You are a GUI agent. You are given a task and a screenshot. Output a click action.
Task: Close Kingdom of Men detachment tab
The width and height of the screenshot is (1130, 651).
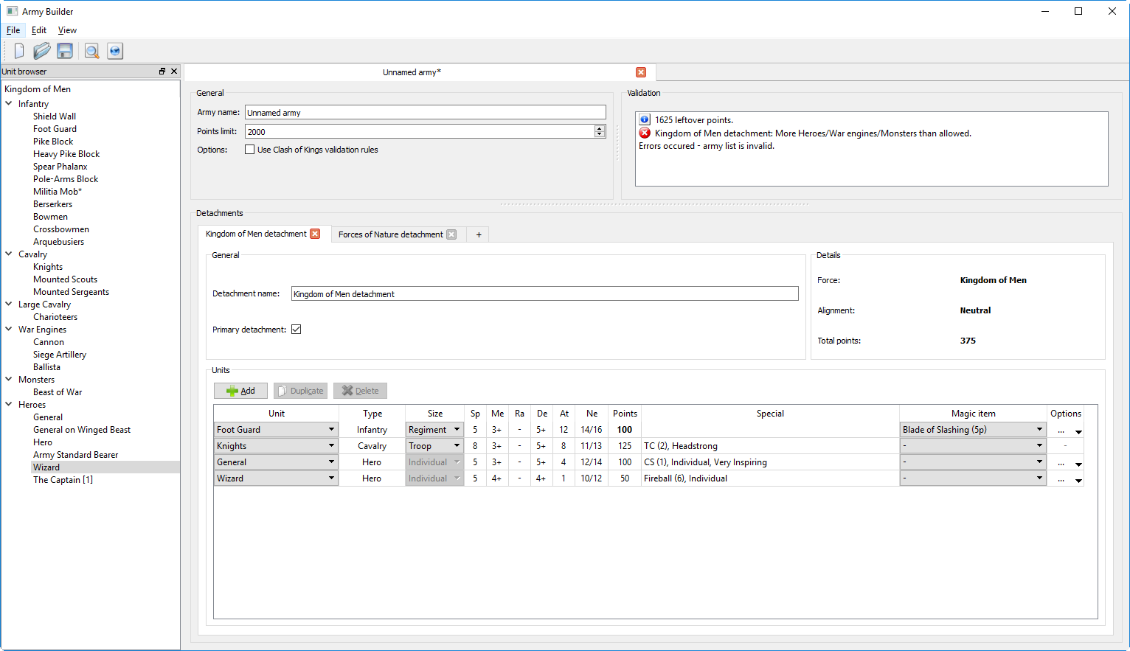(x=315, y=234)
